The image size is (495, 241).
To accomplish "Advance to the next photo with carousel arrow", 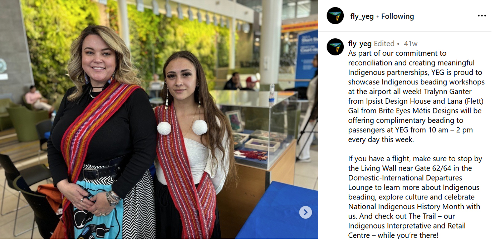I will 305,212.
